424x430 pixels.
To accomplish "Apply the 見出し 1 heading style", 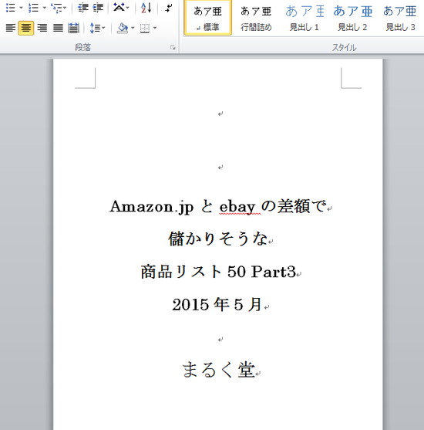I will 304,18.
